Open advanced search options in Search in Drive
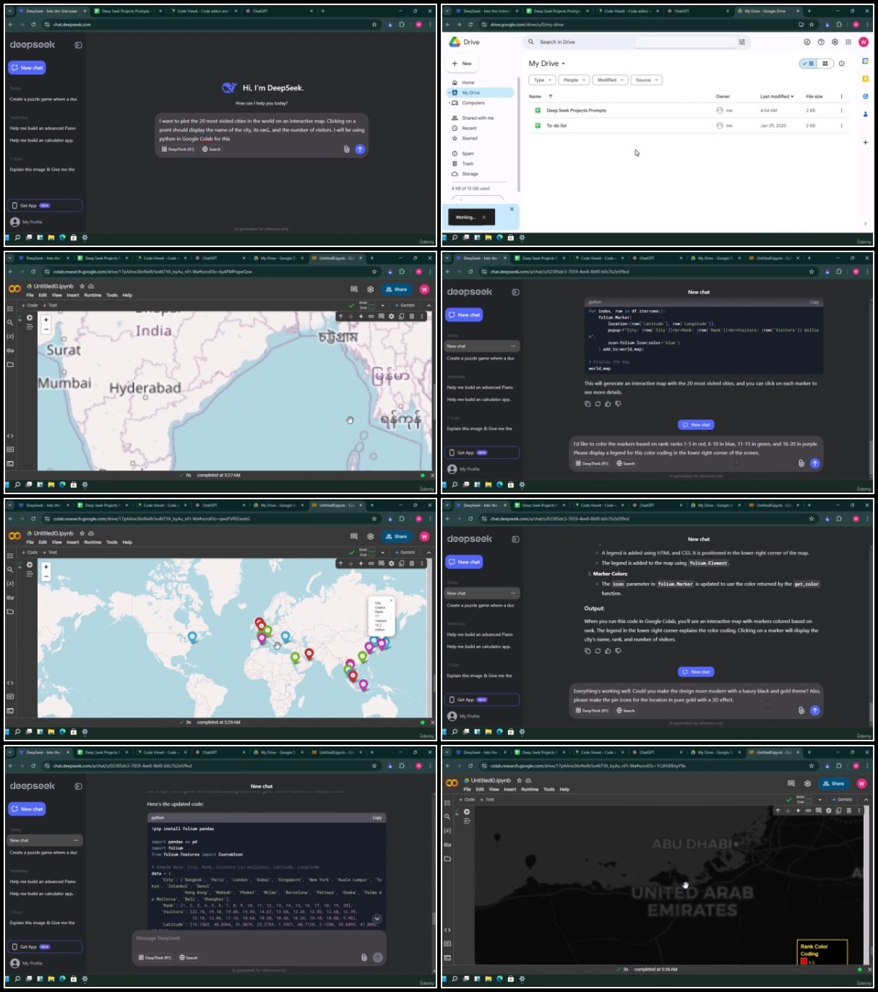 tap(741, 42)
